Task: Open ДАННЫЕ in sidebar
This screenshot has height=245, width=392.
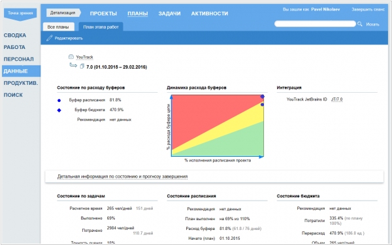Action: (x=21, y=71)
